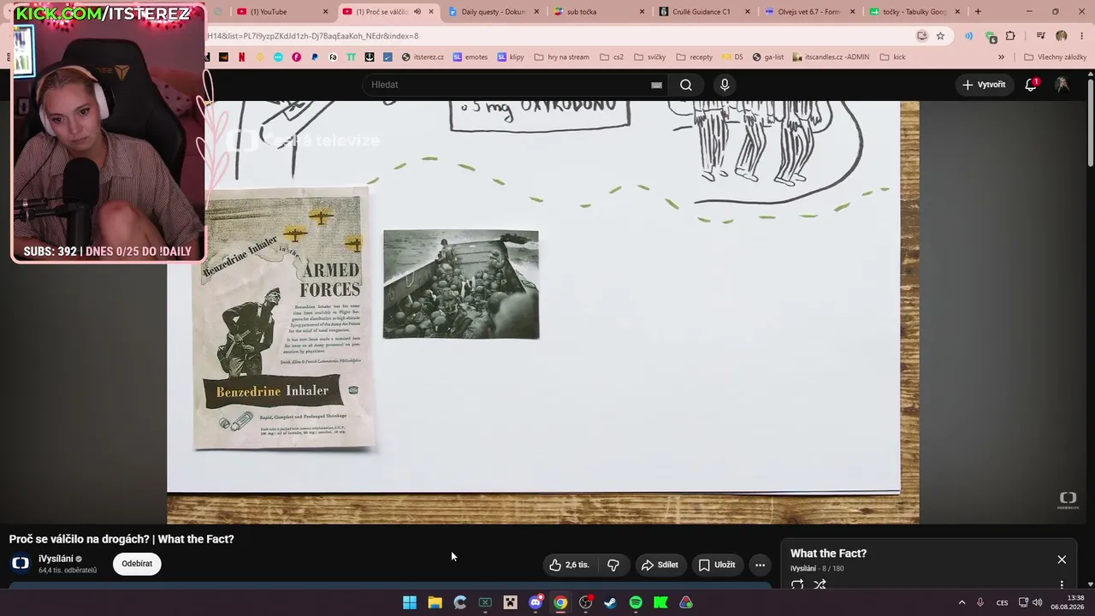1095x616 pixels.
Task: Expand the recepty bookmark folder
Action: 694,57
